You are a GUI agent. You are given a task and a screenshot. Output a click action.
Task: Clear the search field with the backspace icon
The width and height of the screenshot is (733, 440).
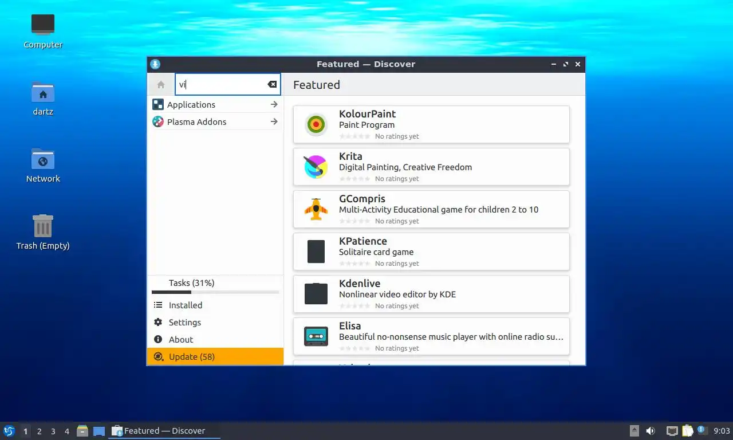[272, 84]
